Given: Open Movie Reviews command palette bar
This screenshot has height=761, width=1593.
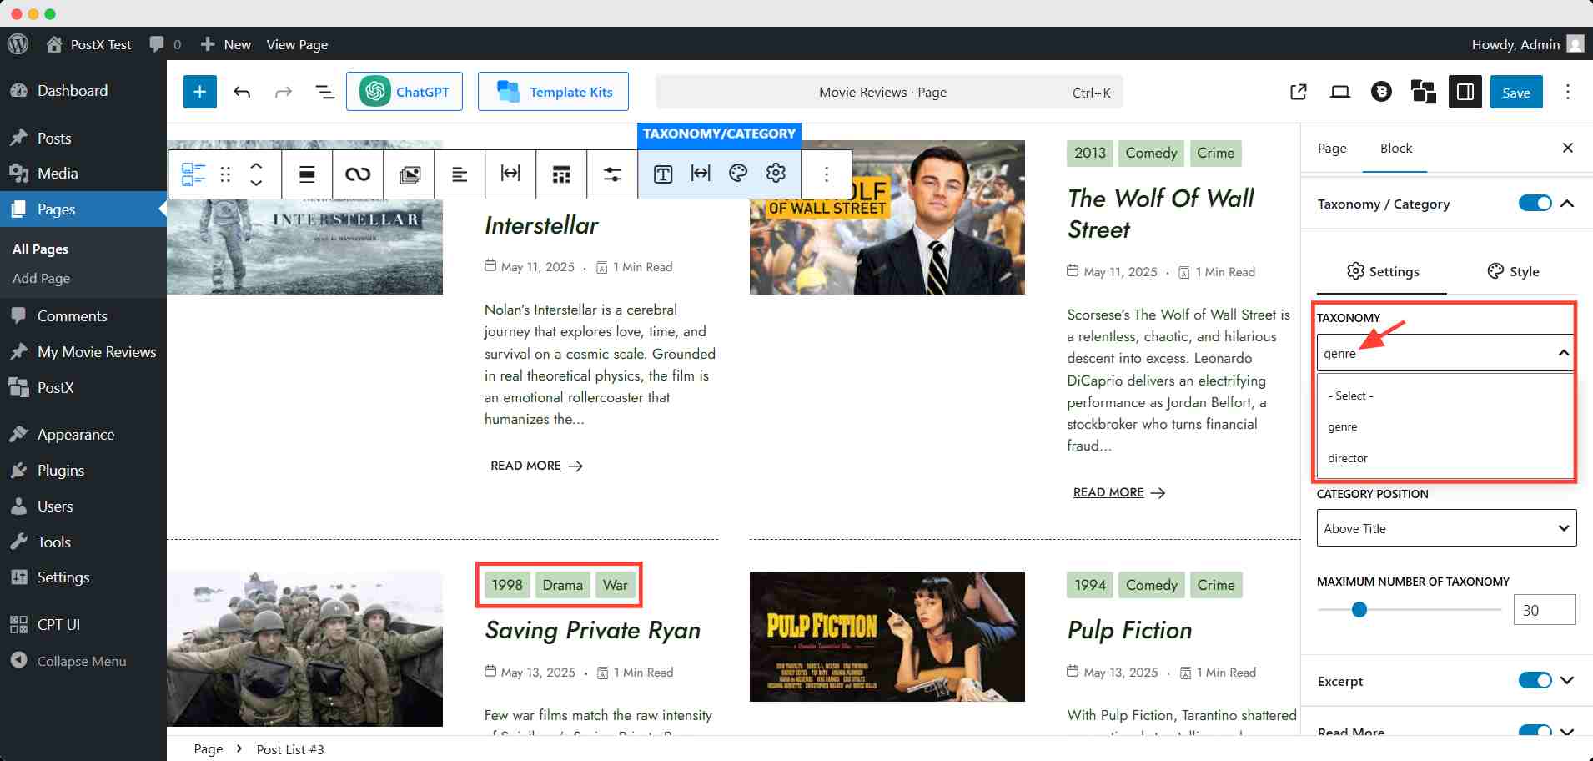Looking at the screenshot, I should 889,92.
